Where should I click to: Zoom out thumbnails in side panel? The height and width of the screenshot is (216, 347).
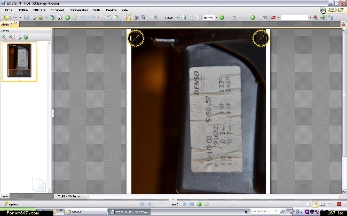11,37
